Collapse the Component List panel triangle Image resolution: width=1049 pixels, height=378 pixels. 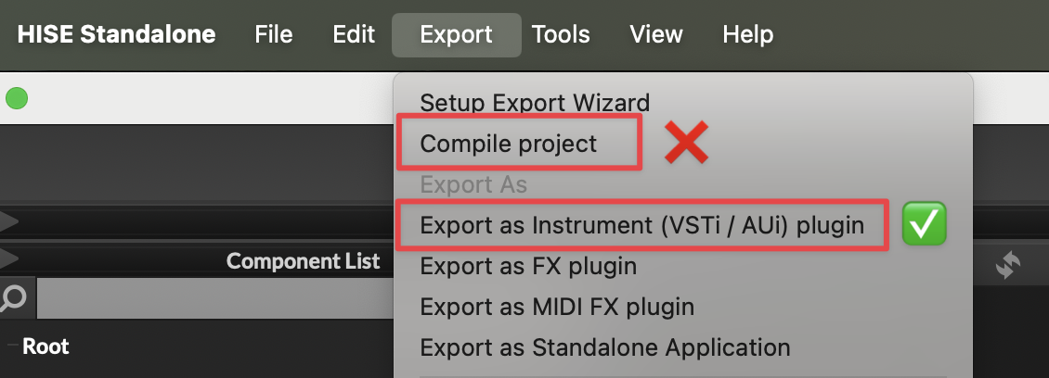tap(9, 258)
